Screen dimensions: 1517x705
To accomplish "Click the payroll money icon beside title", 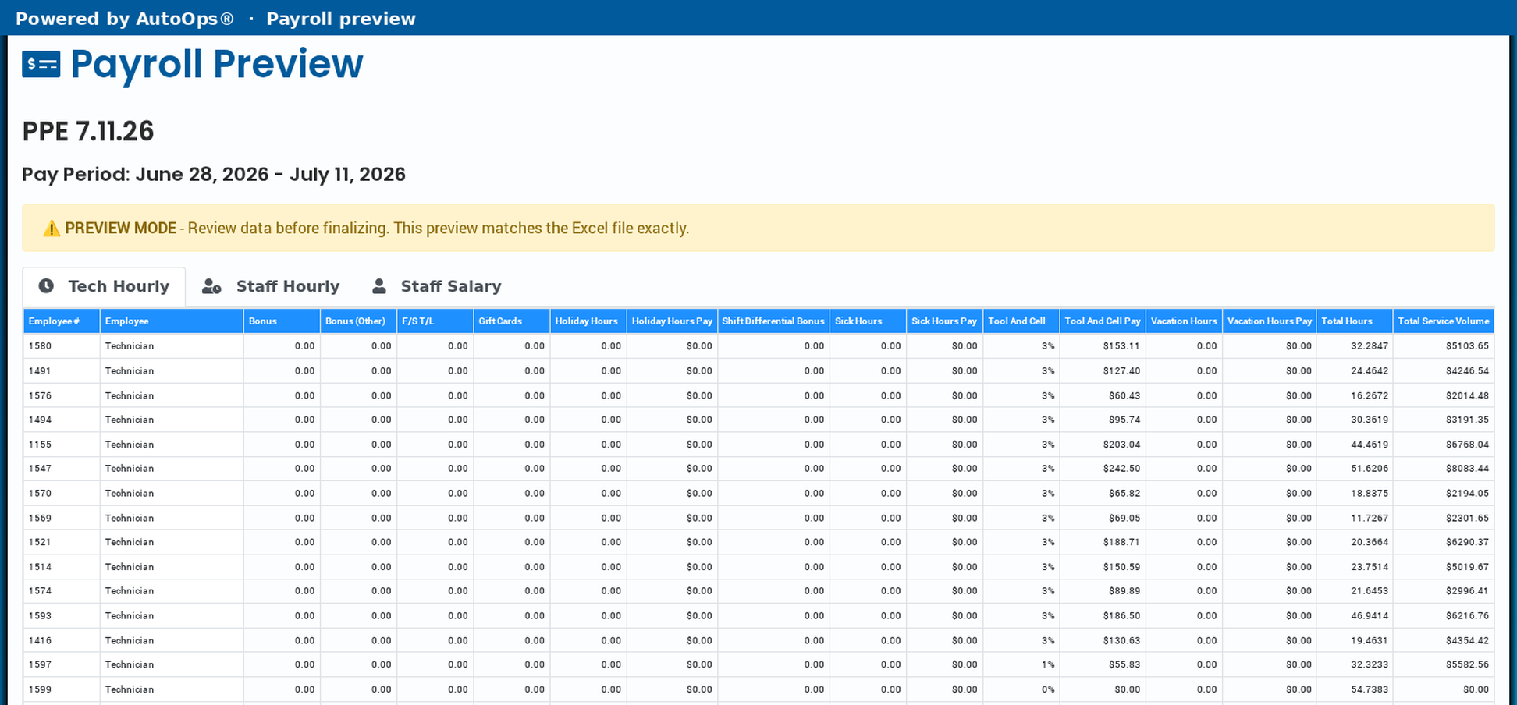I will tap(41, 65).
